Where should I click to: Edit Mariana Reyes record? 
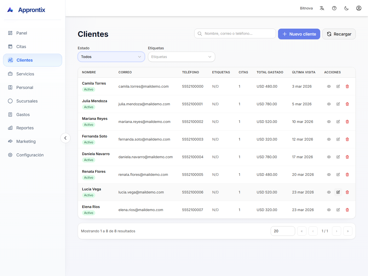[x=338, y=122]
